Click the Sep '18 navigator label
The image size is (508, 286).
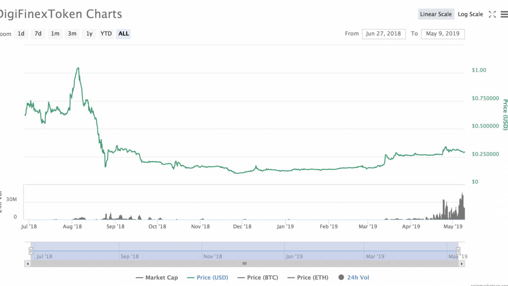130,256
